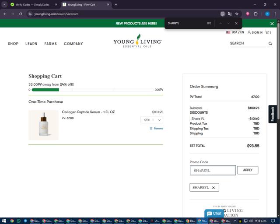
Task: Go back with the browser back arrow
Action: tap(5, 14)
